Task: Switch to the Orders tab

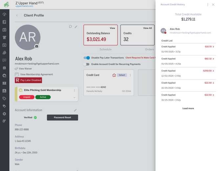Action: (149, 49)
